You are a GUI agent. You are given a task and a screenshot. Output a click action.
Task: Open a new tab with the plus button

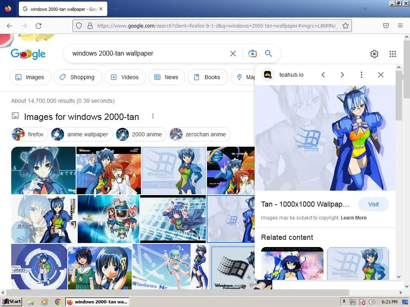click(116, 9)
